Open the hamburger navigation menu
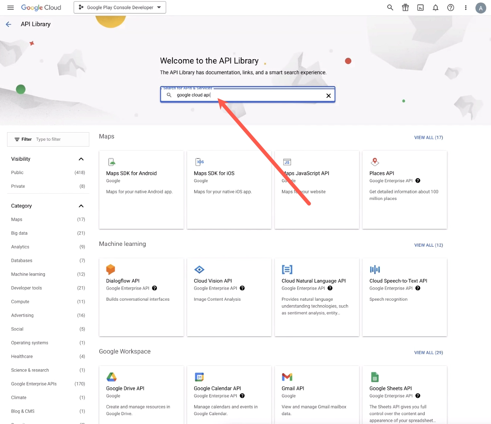This screenshot has height=424, width=491. [x=10, y=7]
